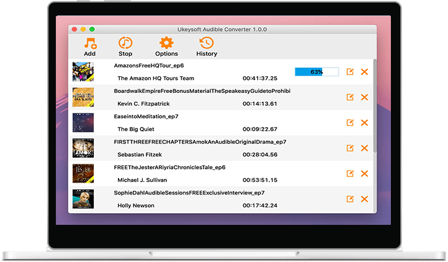Remove AmazonsFreeHQTour_ep6 from the list

(x=364, y=72)
